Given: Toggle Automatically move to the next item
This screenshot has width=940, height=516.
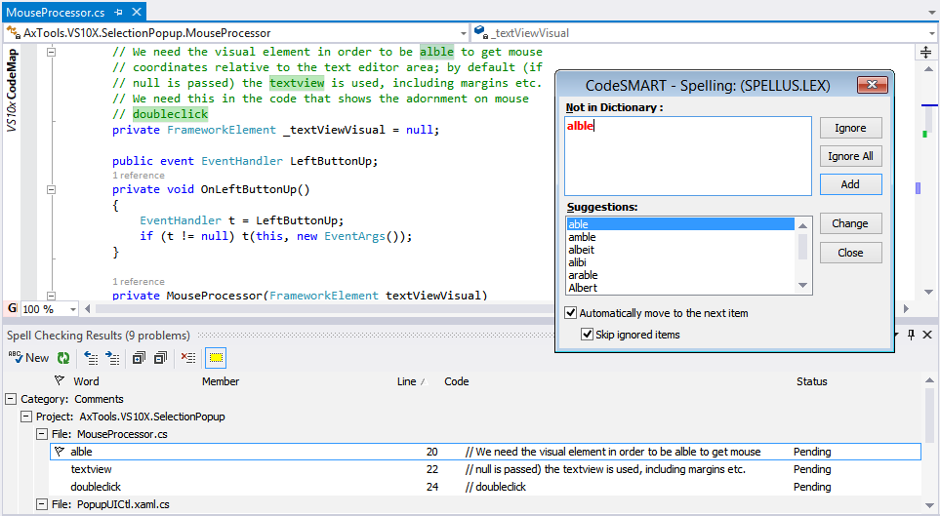Looking at the screenshot, I should 571,313.
